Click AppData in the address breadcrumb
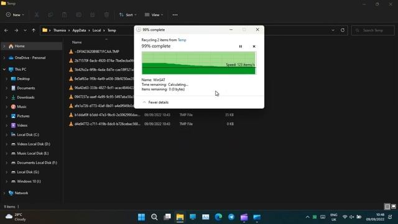The height and width of the screenshot is (224, 398). click(79, 30)
